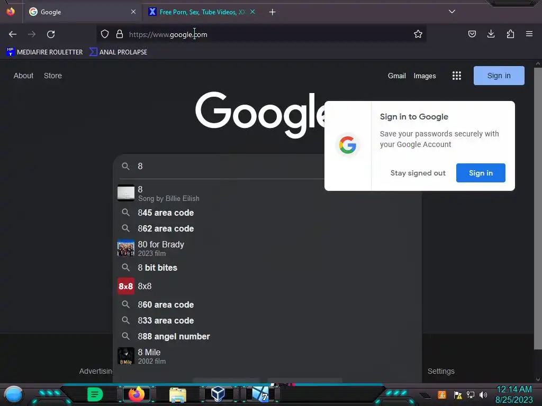This screenshot has width=542, height=406.
Task: Open the Images link
Action: (x=425, y=76)
